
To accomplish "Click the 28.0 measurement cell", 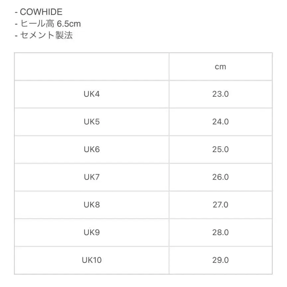I will tap(220, 232).
